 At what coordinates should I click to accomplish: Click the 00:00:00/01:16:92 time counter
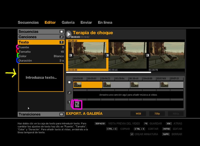pyautogui.click(x=80, y=37)
